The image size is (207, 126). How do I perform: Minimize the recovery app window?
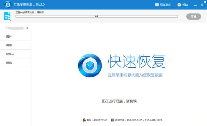tap(195, 5)
